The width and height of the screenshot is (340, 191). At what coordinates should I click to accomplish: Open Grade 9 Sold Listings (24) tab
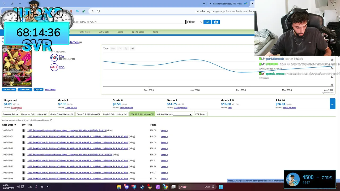coord(115,114)
